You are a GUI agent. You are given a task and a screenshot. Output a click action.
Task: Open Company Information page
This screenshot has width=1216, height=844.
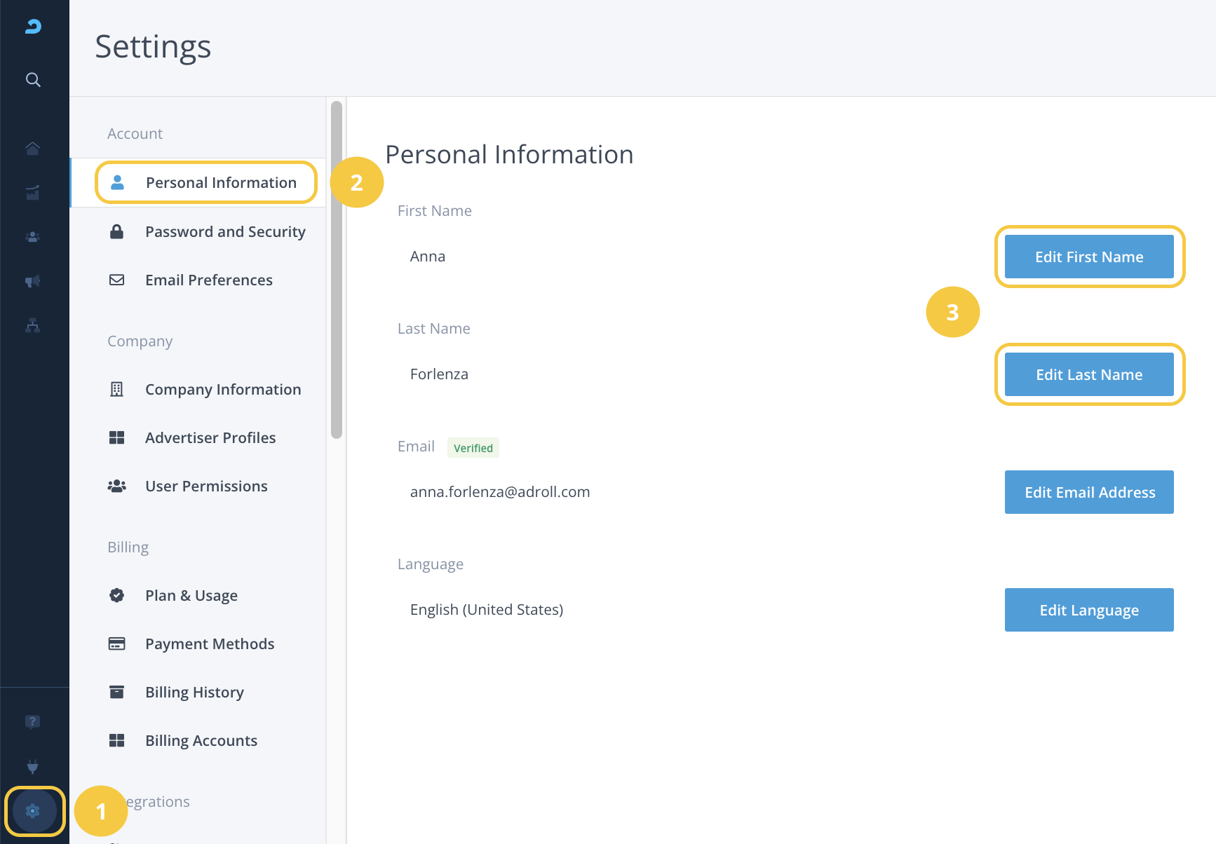pos(222,390)
